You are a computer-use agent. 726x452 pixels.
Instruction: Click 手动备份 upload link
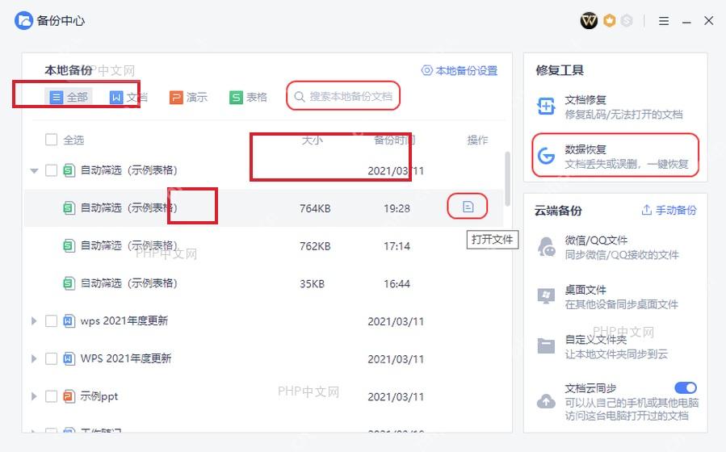click(669, 211)
